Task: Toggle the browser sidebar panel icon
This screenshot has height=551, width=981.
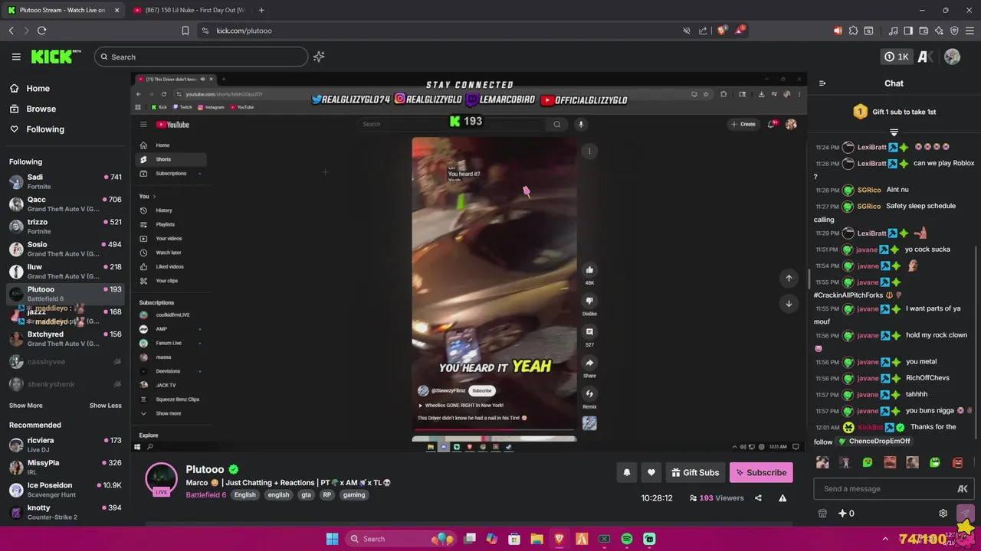Action: click(908, 31)
